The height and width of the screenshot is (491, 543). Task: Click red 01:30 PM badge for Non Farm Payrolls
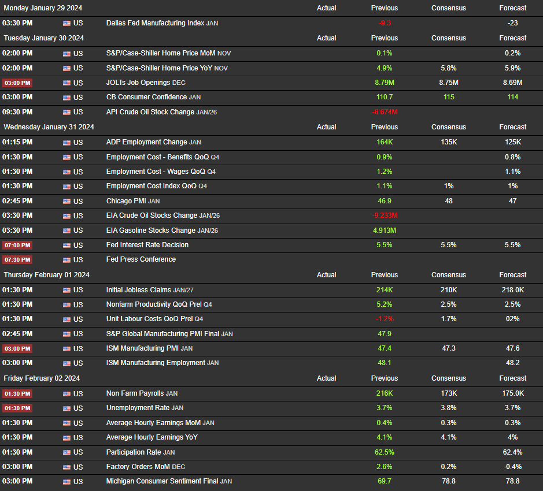click(17, 394)
